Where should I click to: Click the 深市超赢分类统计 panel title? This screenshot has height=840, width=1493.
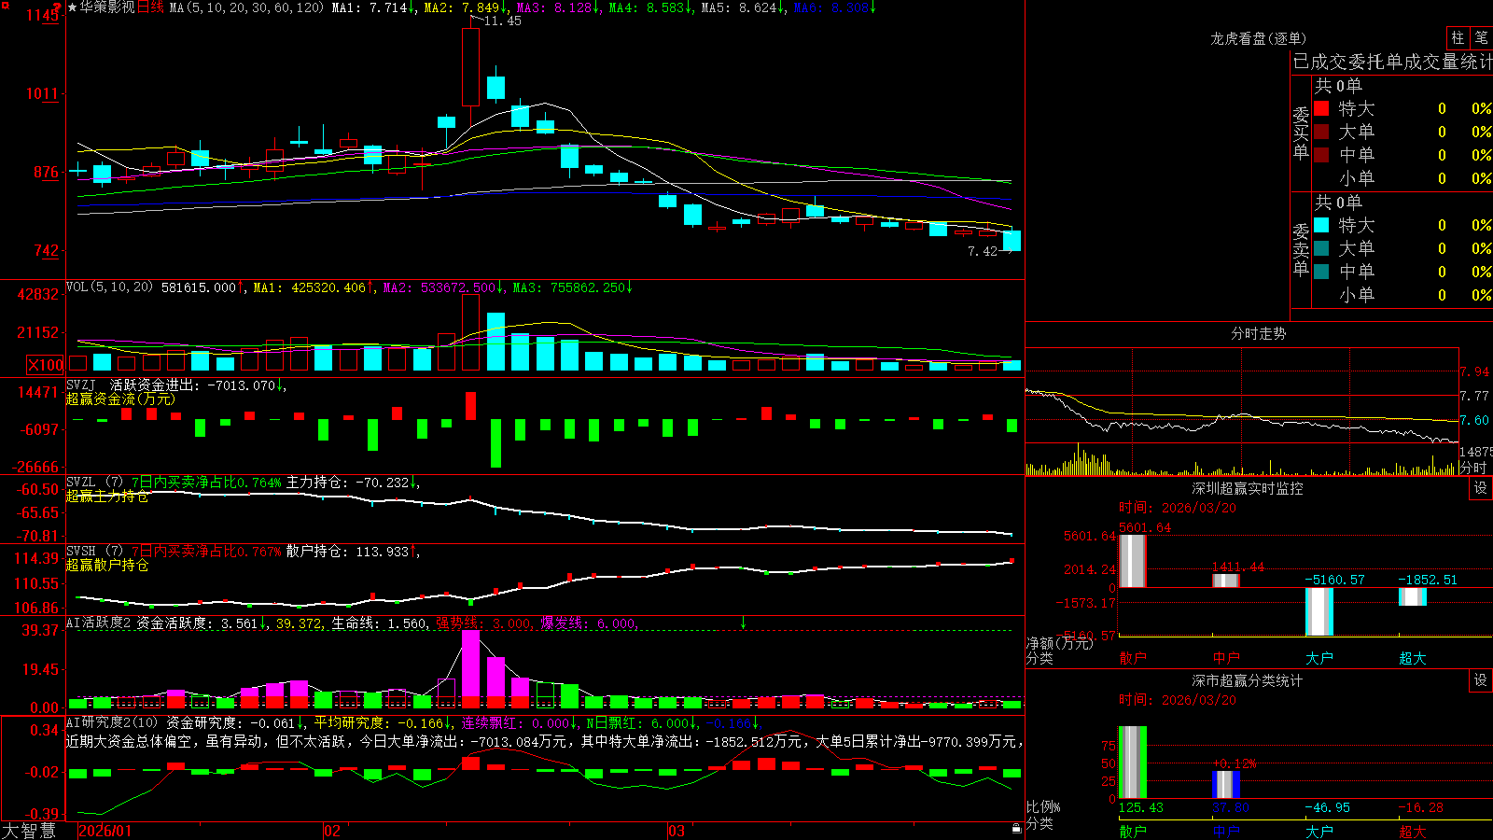(x=1248, y=680)
